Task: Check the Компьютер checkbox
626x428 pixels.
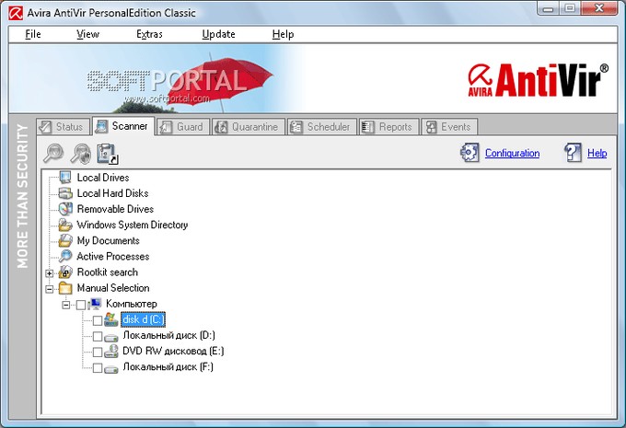Action: pos(81,305)
